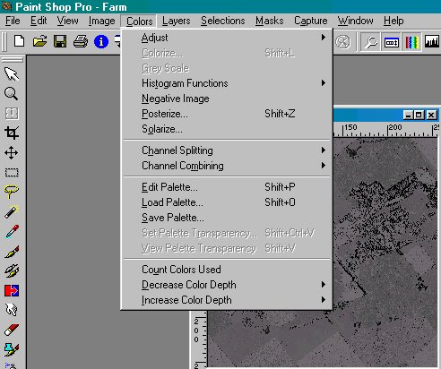Choose Edit Palette menu entry
This screenshot has width=441, height=369.
[x=227, y=187]
